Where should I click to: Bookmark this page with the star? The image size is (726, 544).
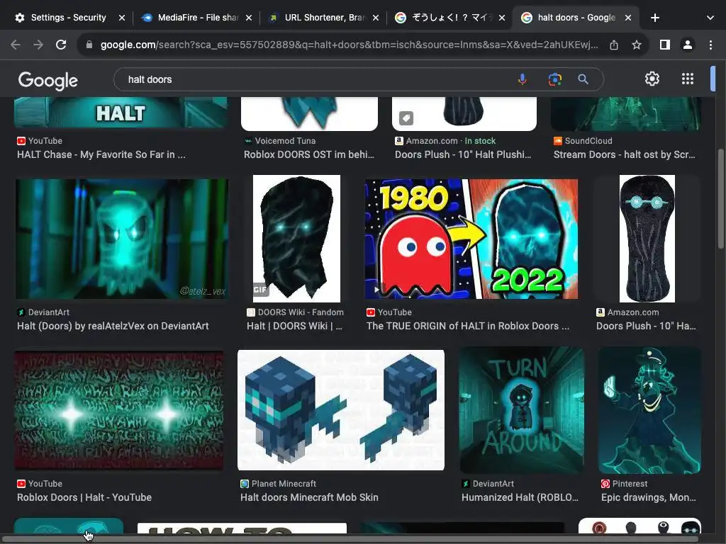click(637, 45)
